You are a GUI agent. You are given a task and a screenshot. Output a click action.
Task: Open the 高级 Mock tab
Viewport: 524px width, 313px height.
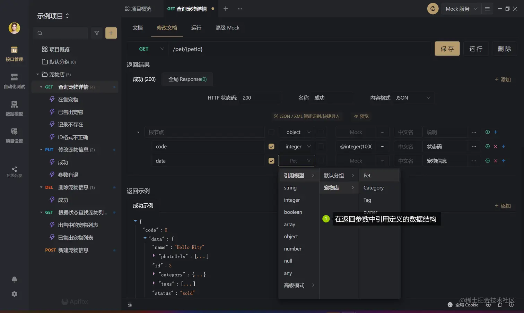click(x=227, y=27)
